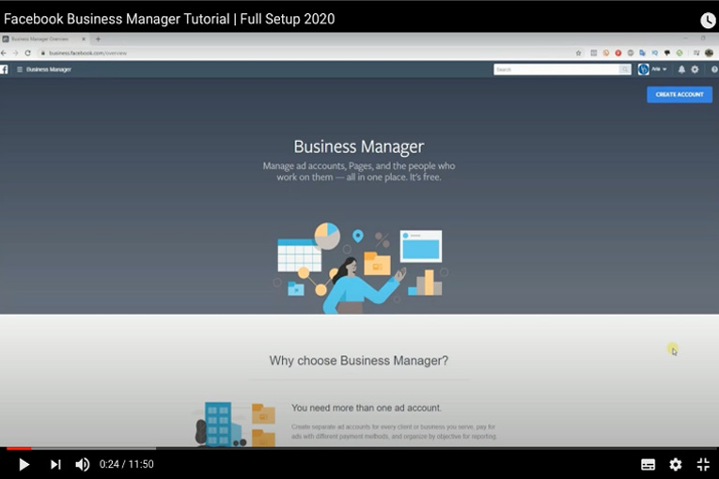The image size is (719, 479).
Task: Focus the Business Manager search field
Action: [556, 70]
